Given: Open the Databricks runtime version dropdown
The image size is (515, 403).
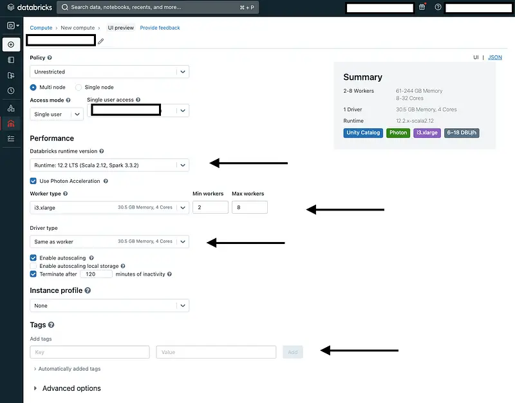Looking at the screenshot, I should (x=109, y=165).
